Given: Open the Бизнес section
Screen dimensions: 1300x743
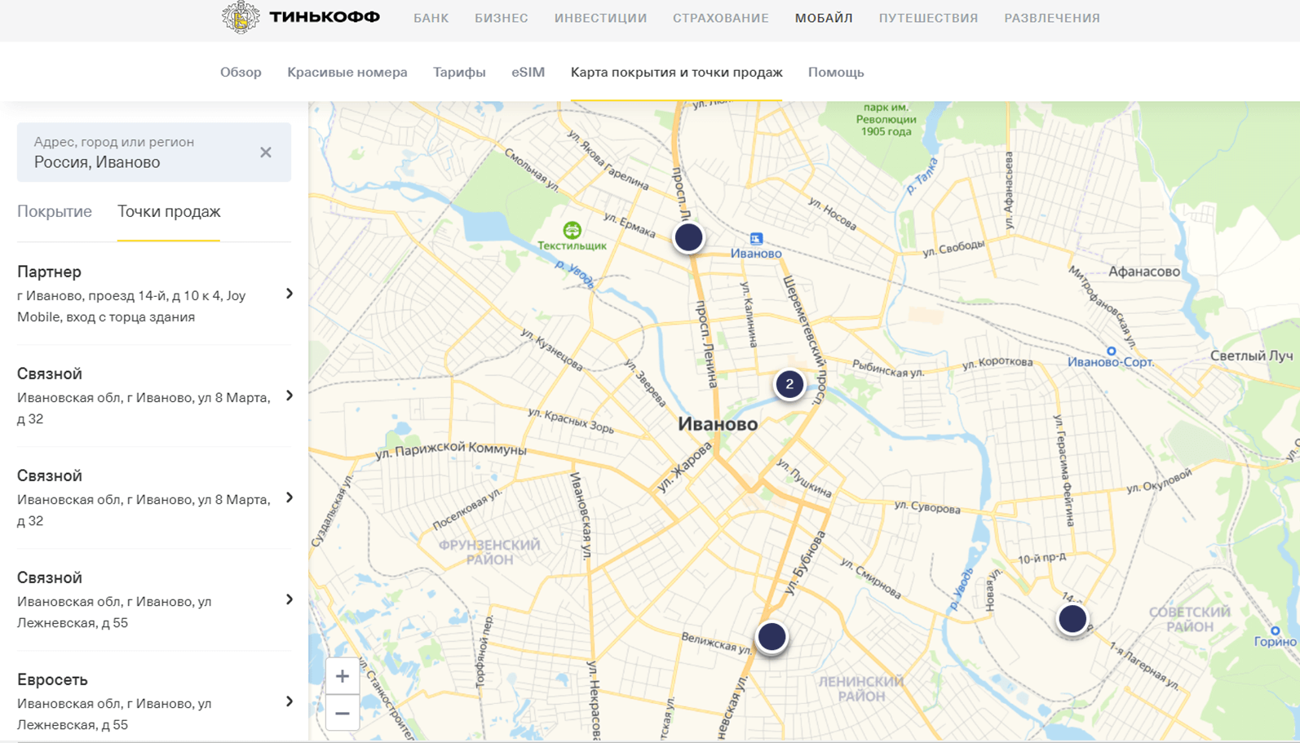Looking at the screenshot, I should pyautogui.click(x=502, y=18).
